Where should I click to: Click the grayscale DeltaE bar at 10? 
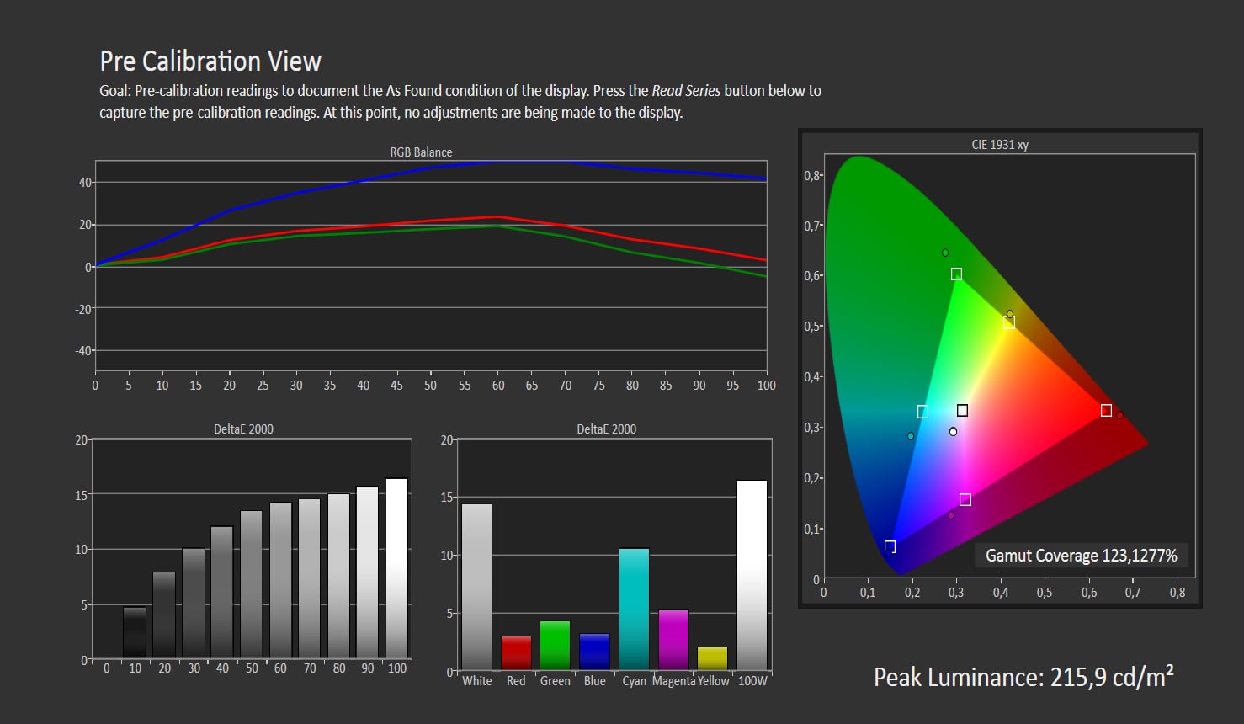[x=135, y=632]
